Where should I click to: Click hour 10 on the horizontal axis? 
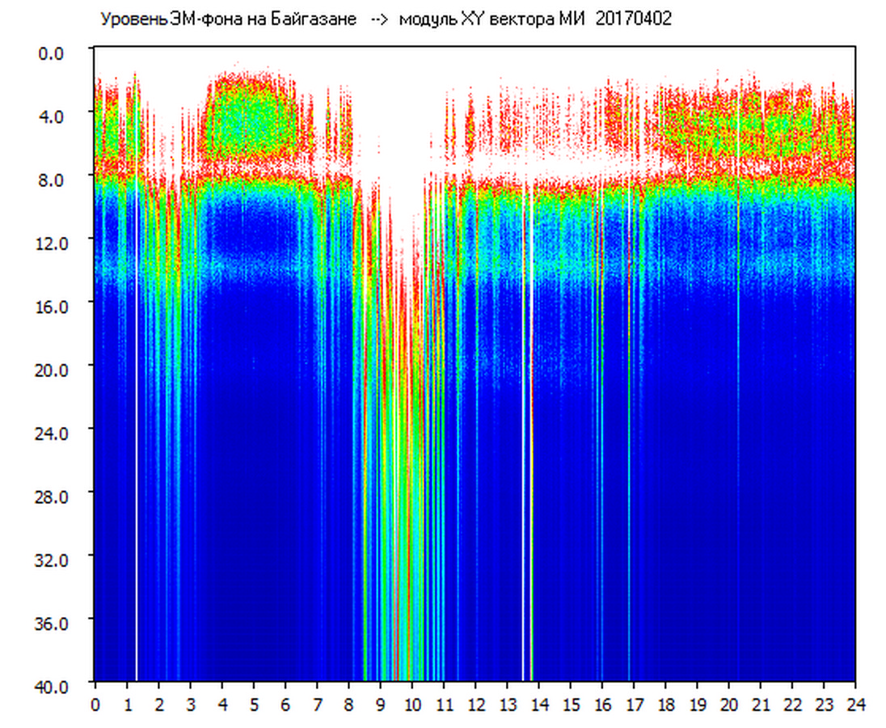click(412, 704)
